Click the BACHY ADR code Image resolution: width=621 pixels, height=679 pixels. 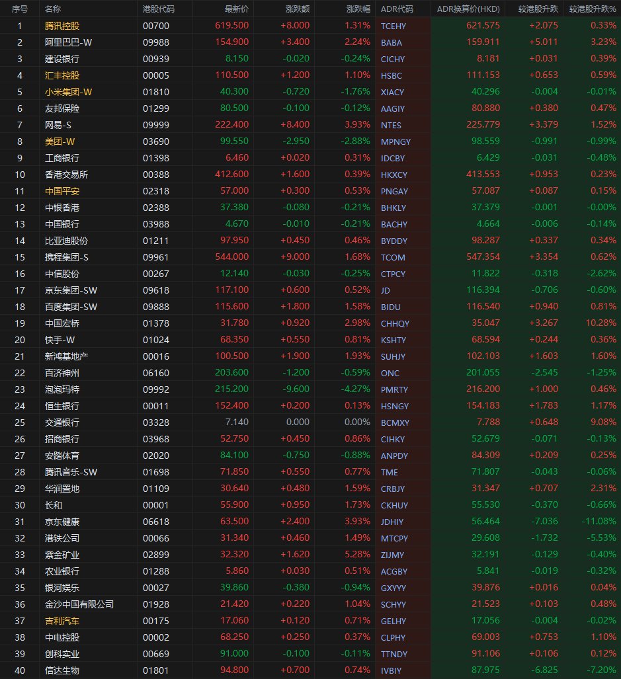[394, 224]
